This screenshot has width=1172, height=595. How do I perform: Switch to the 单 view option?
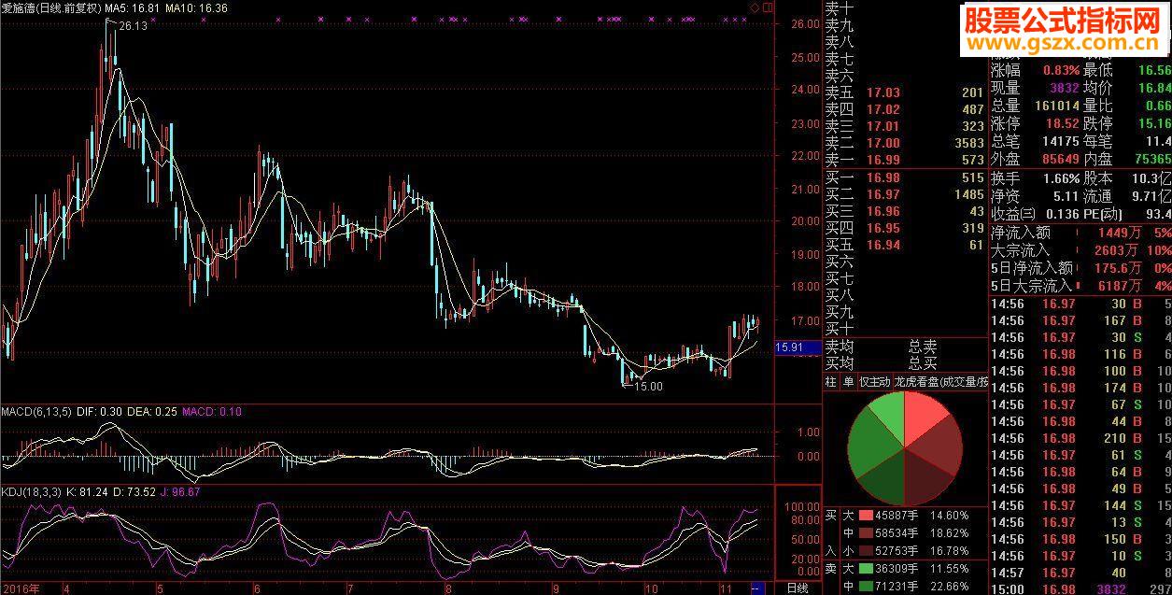(848, 382)
